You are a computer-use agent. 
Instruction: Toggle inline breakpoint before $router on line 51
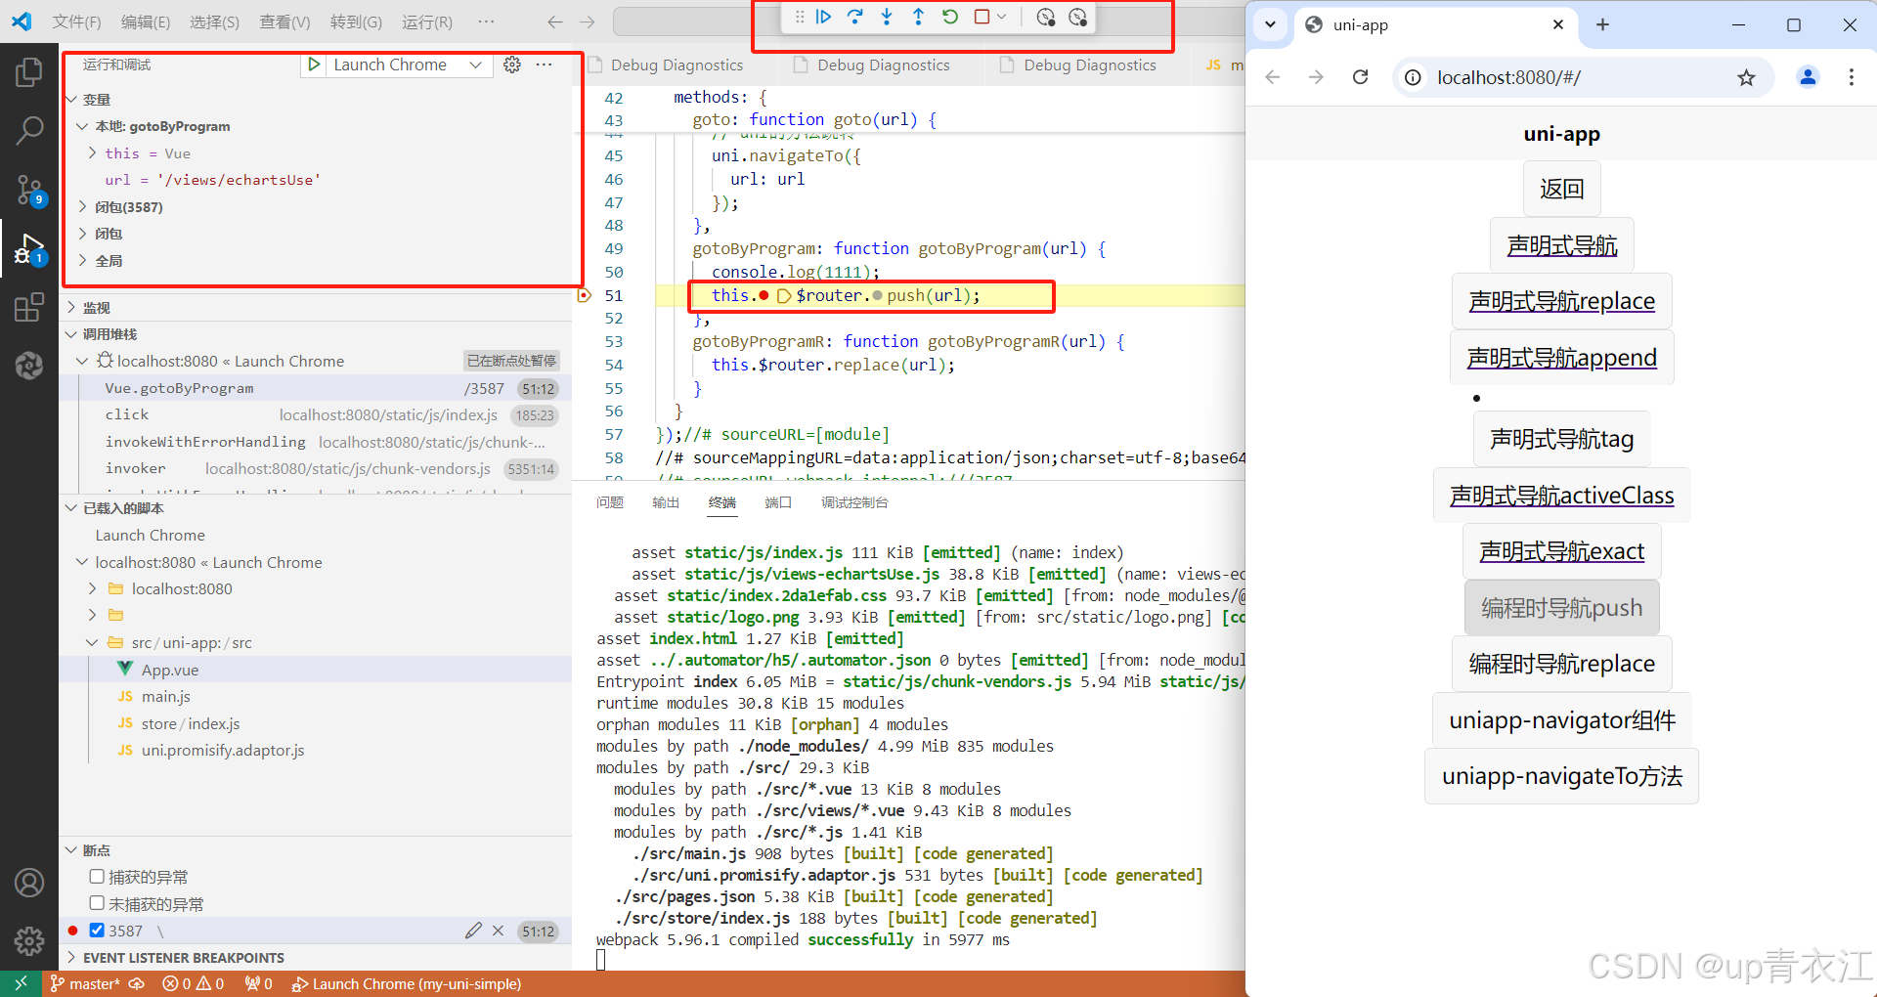pyautogui.click(x=764, y=295)
